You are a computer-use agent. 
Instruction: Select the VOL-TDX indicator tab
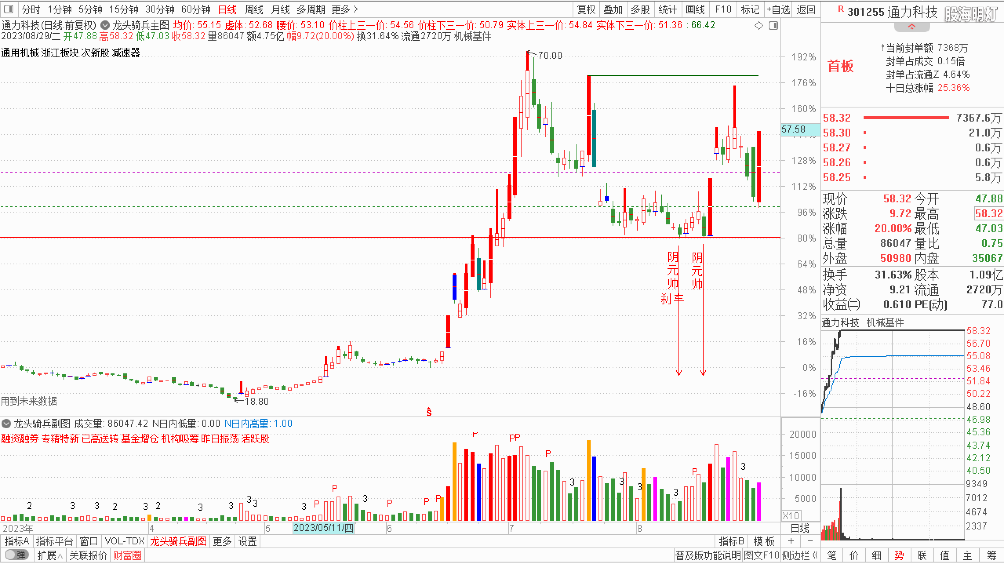pyautogui.click(x=125, y=541)
